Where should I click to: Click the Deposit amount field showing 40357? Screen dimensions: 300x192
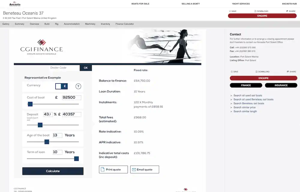pos(72,114)
